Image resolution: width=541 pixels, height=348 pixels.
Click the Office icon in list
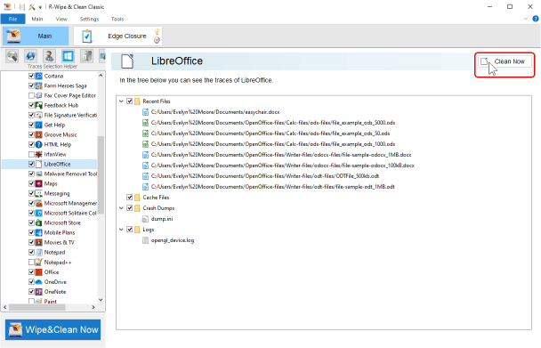pos(39,272)
